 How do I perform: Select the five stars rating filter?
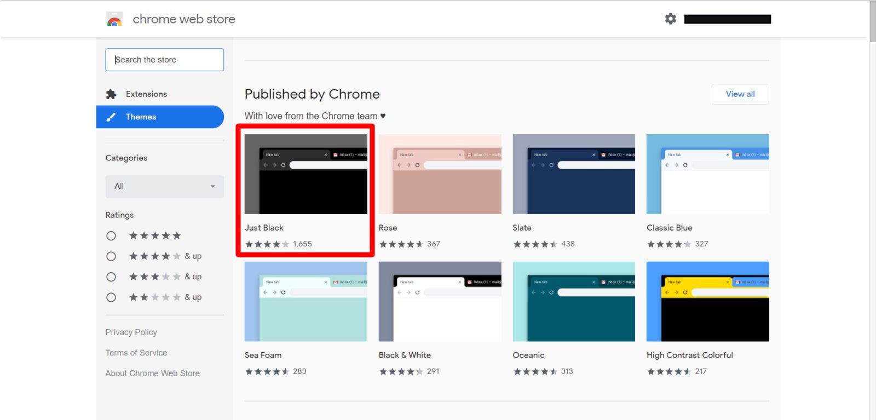(x=111, y=236)
